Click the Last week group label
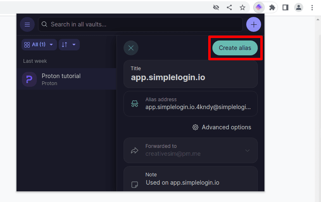Viewport: 321px width, 202px height. pos(35,61)
